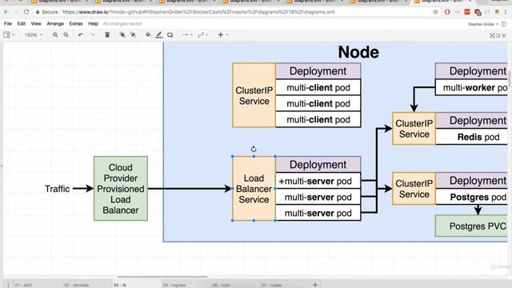The height and width of the screenshot is (288, 512).
Task: Open the view panel dropdown arrow
Action: pyautogui.click(x=13, y=35)
